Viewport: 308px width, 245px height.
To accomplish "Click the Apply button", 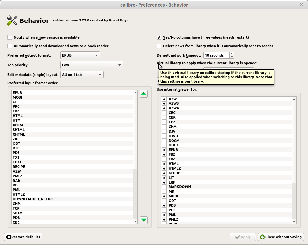I will tap(243, 237).
